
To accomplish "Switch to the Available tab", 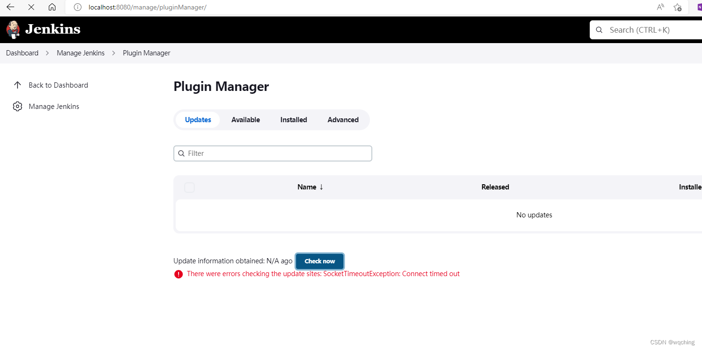I will pyautogui.click(x=245, y=119).
